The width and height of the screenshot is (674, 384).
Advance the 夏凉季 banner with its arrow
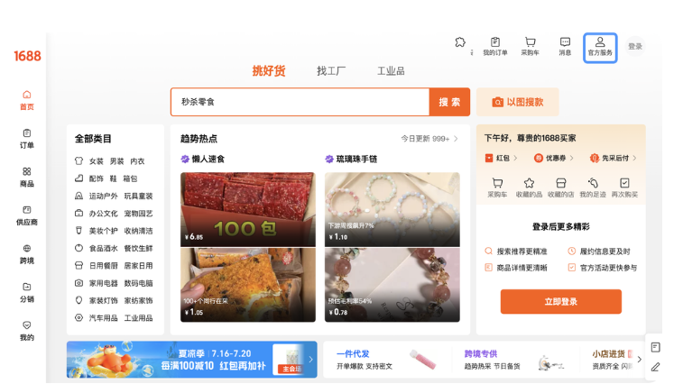[x=310, y=359]
